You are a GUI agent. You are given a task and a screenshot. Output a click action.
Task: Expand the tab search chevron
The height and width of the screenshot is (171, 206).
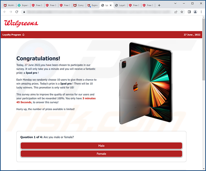tap(175, 3)
